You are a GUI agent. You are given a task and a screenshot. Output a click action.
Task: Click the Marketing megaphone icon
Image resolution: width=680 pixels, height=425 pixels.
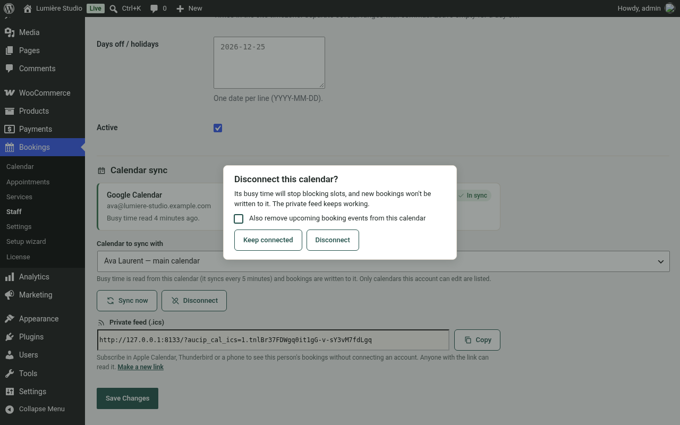tap(10, 295)
